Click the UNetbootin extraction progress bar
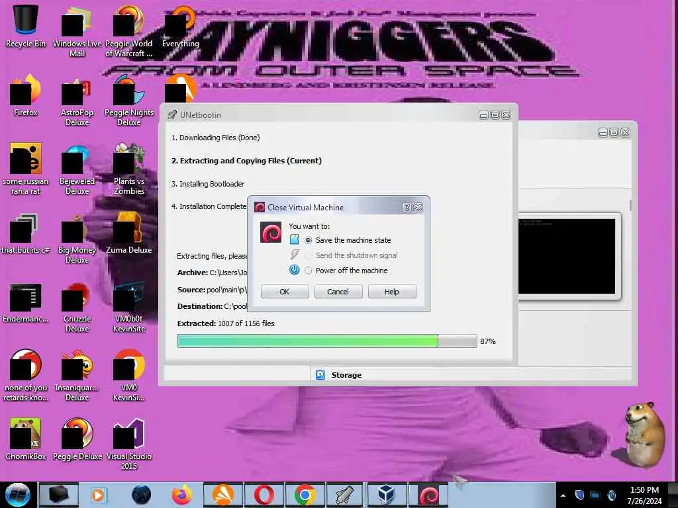This screenshot has width=678, height=508. [x=327, y=341]
